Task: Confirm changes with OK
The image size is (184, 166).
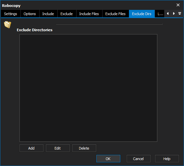Action: (x=108, y=159)
